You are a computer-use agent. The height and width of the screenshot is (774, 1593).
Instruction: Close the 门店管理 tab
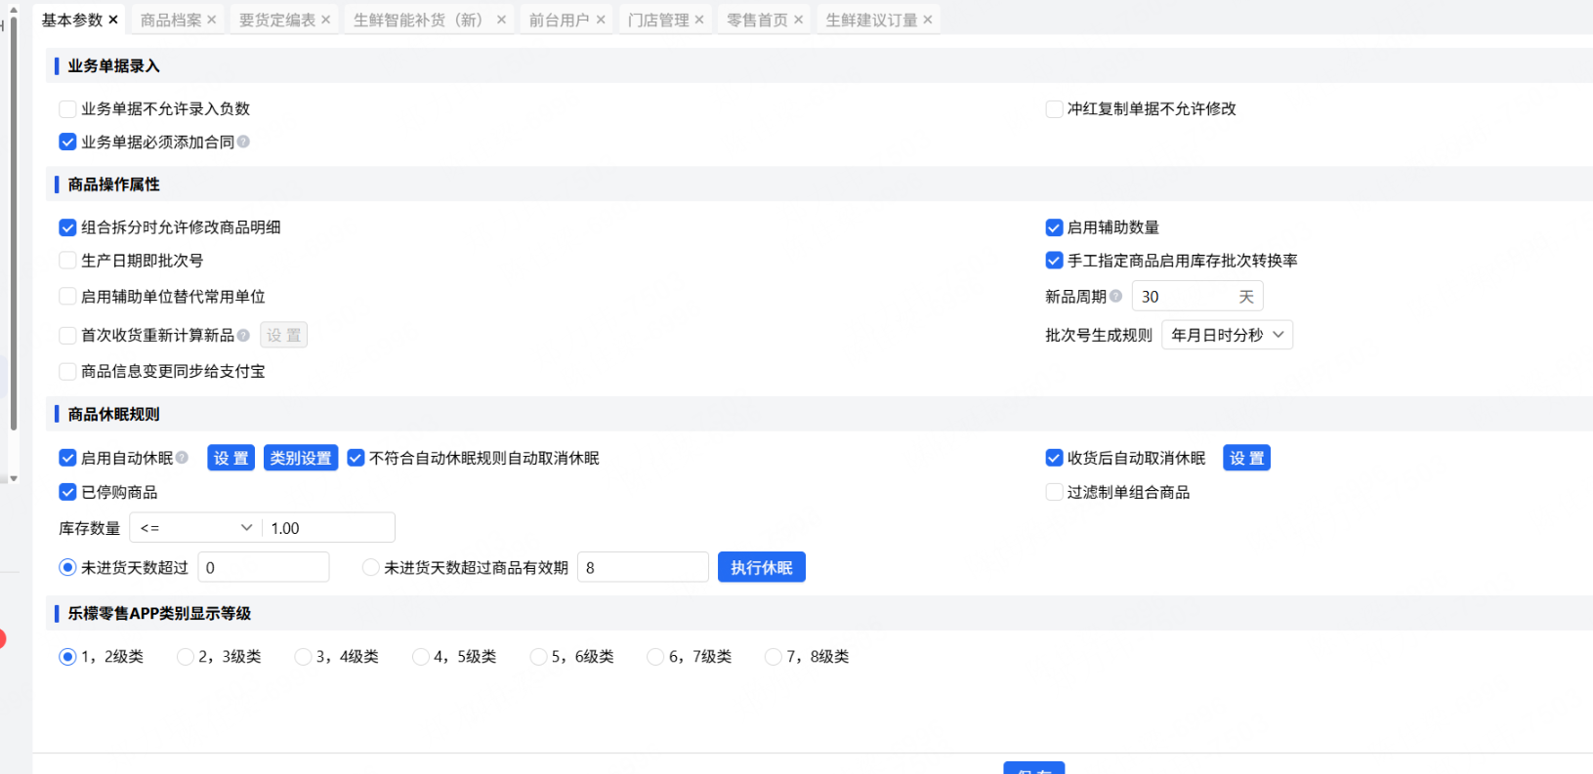[x=699, y=20]
